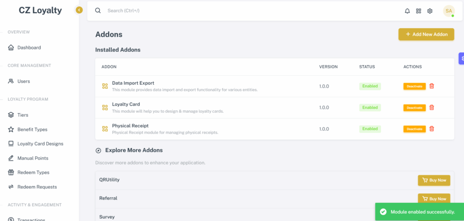This screenshot has height=221, width=464.
Task: Collapse the sidebar with the chevron button
Action: (79, 10)
